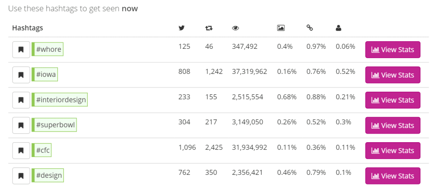The height and width of the screenshot is (191, 436).
Task: Show View Stats for #design
Action: tap(393, 176)
